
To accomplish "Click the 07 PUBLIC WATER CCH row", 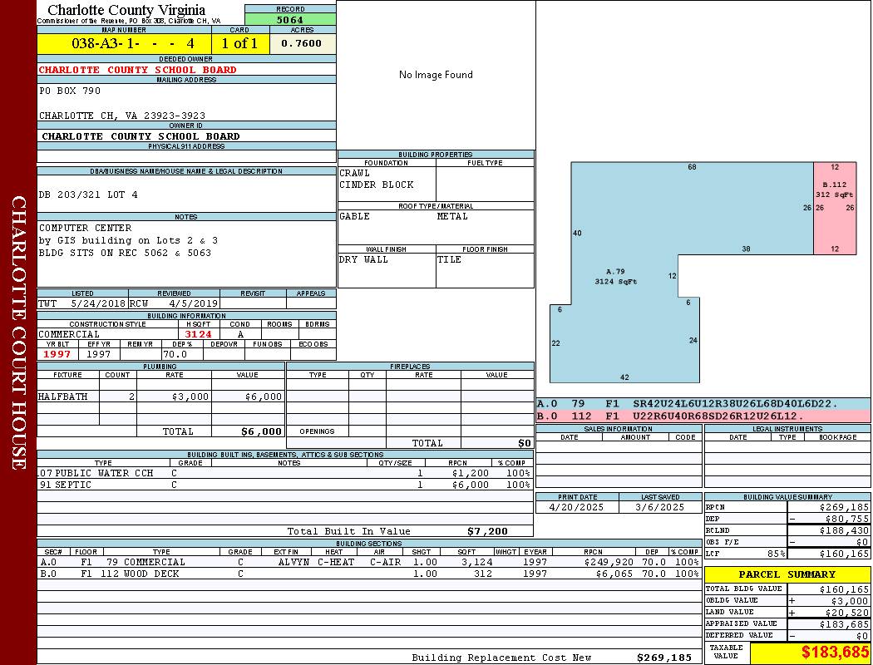I will pyautogui.click(x=285, y=473).
